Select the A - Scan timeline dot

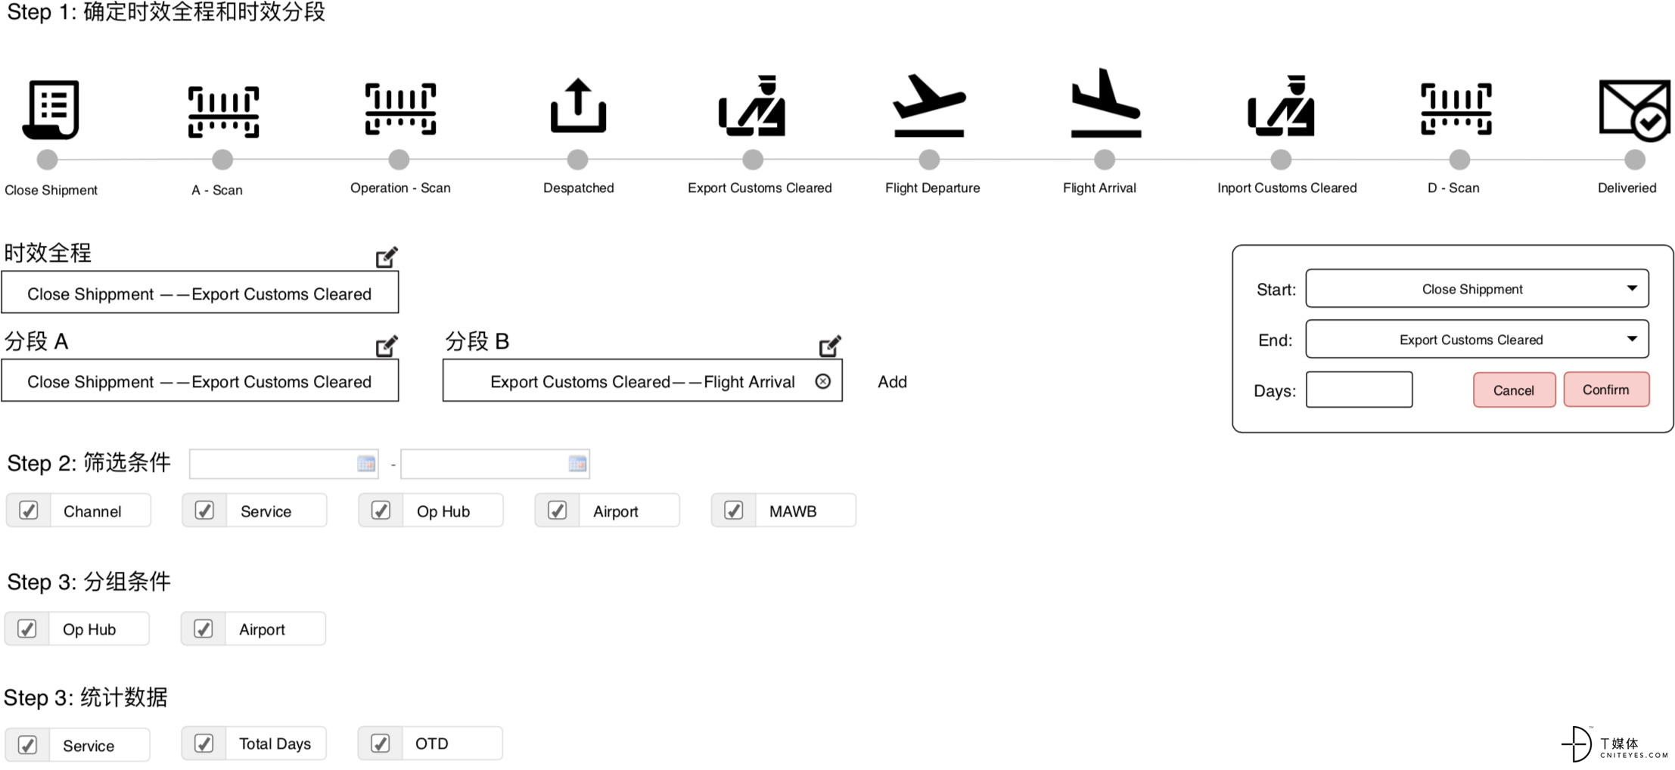coord(222,160)
